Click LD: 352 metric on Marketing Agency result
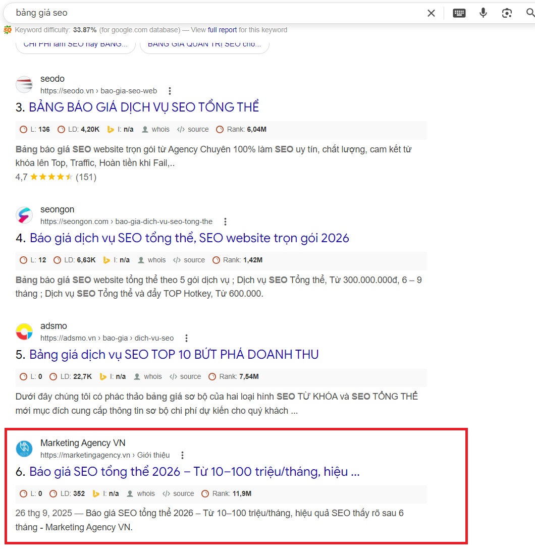This screenshot has height=556, width=535. tap(67, 493)
